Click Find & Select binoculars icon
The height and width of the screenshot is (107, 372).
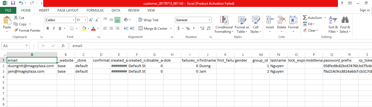(x=345, y=20)
